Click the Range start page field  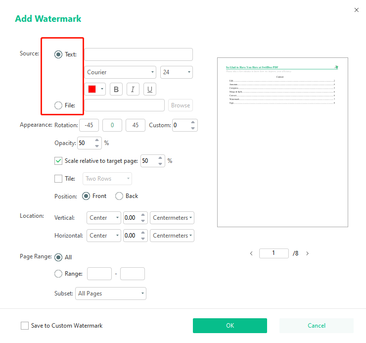tap(99, 274)
